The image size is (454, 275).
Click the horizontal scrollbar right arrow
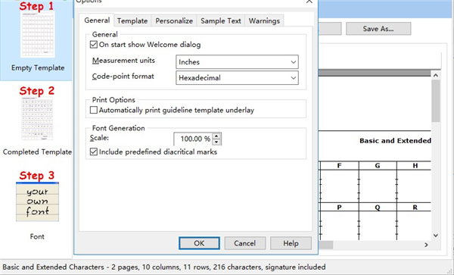pyautogui.click(x=426, y=245)
